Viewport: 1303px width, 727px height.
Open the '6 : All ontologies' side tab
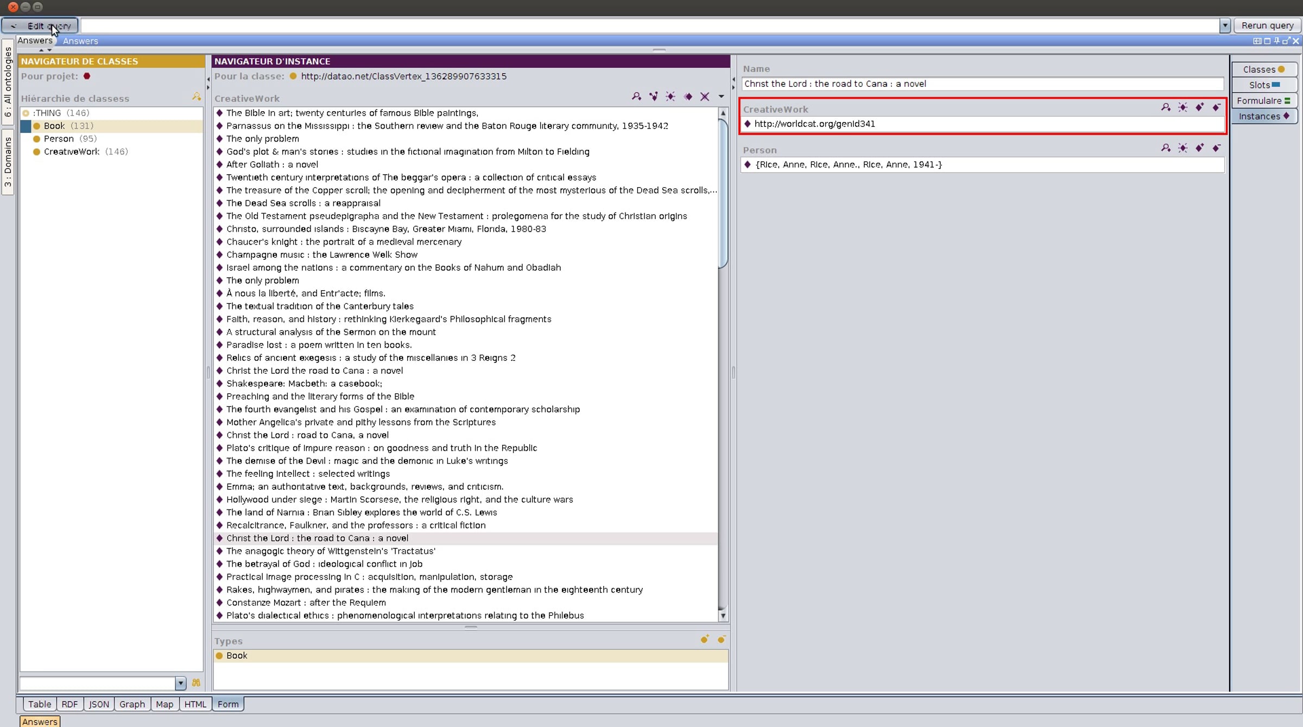tap(8, 81)
